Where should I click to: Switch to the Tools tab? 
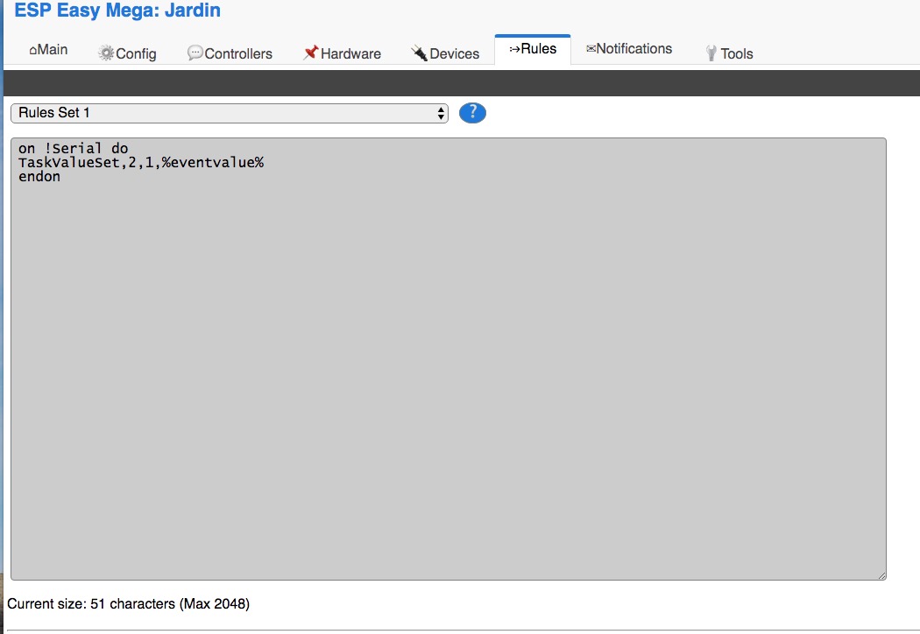tap(729, 53)
